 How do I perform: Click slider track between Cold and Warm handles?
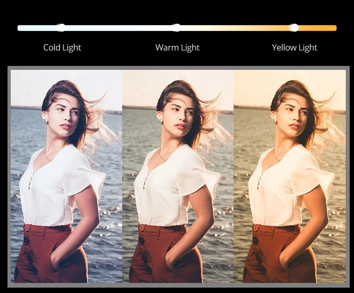click(118, 28)
